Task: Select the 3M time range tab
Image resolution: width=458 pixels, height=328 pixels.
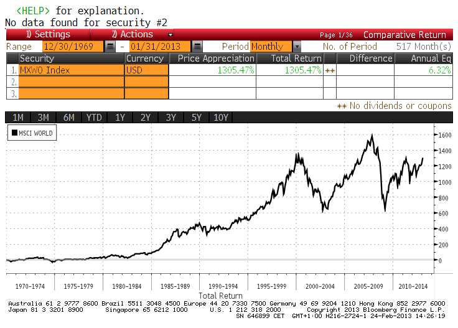Action: point(43,118)
